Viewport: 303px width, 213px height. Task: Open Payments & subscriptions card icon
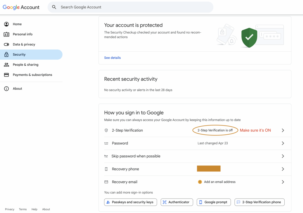coord(7,75)
